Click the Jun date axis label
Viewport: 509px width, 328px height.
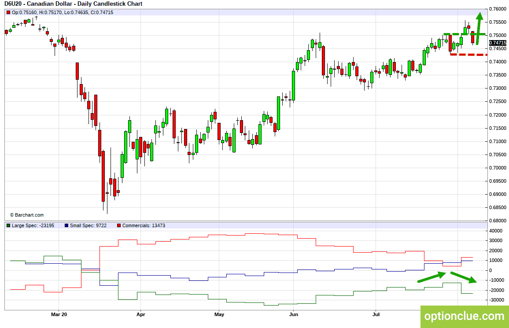pos(293,314)
